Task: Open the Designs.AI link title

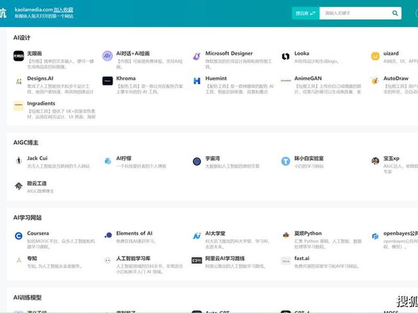Action: pos(40,78)
